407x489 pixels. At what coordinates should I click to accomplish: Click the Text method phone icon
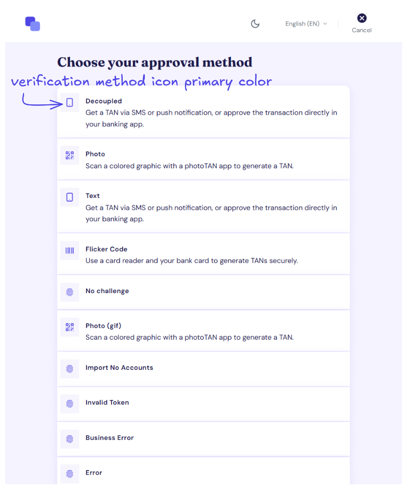[70, 197]
